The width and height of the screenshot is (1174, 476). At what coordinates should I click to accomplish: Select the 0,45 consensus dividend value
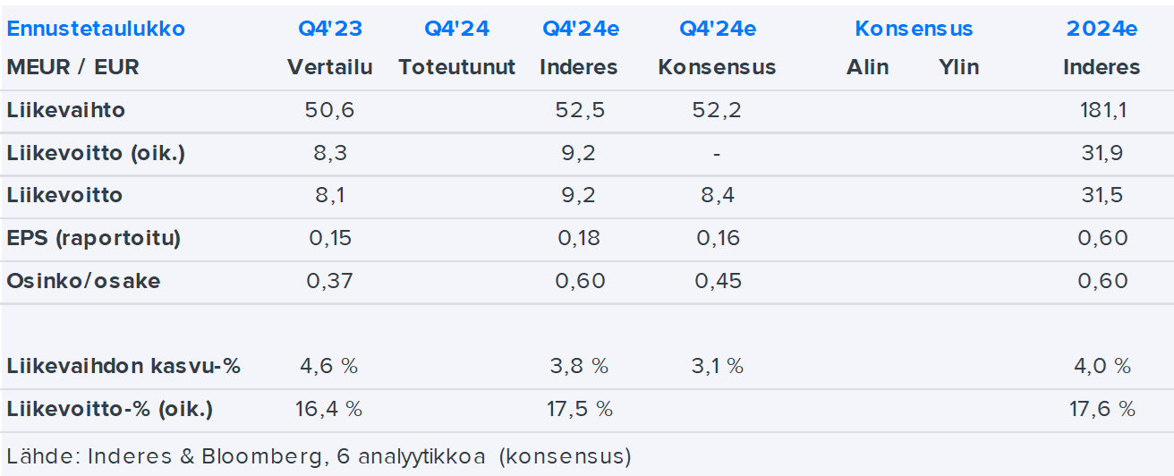point(717,281)
